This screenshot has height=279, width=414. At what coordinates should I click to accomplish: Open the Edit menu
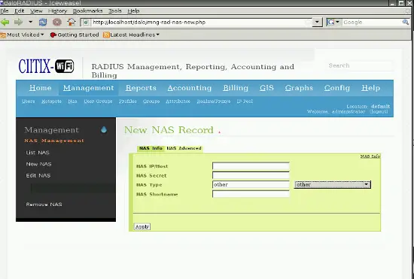pos(19,11)
